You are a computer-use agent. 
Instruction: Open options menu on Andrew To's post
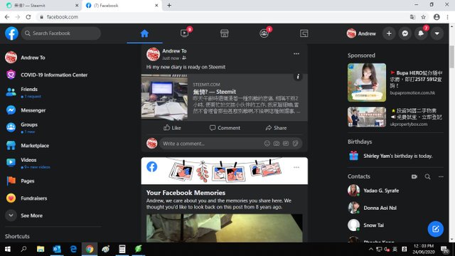click(296, 54)
